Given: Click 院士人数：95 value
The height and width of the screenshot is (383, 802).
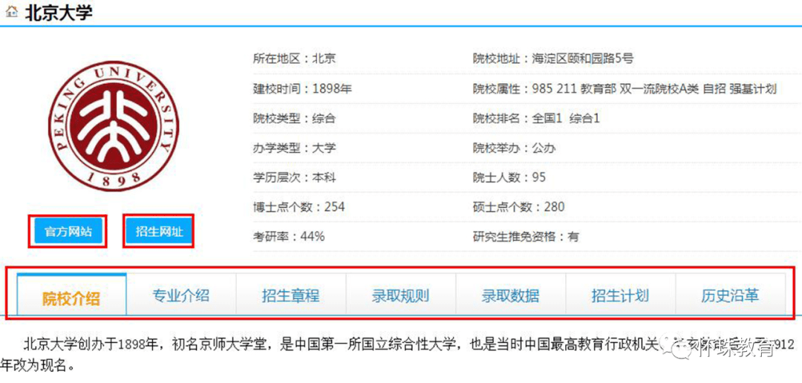Looking at the screenshot, I should point(509,177).
